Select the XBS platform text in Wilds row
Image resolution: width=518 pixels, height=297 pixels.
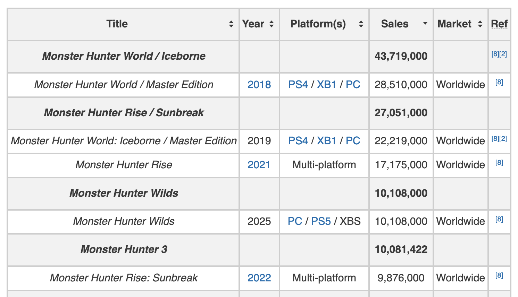(x=350, y=221)
